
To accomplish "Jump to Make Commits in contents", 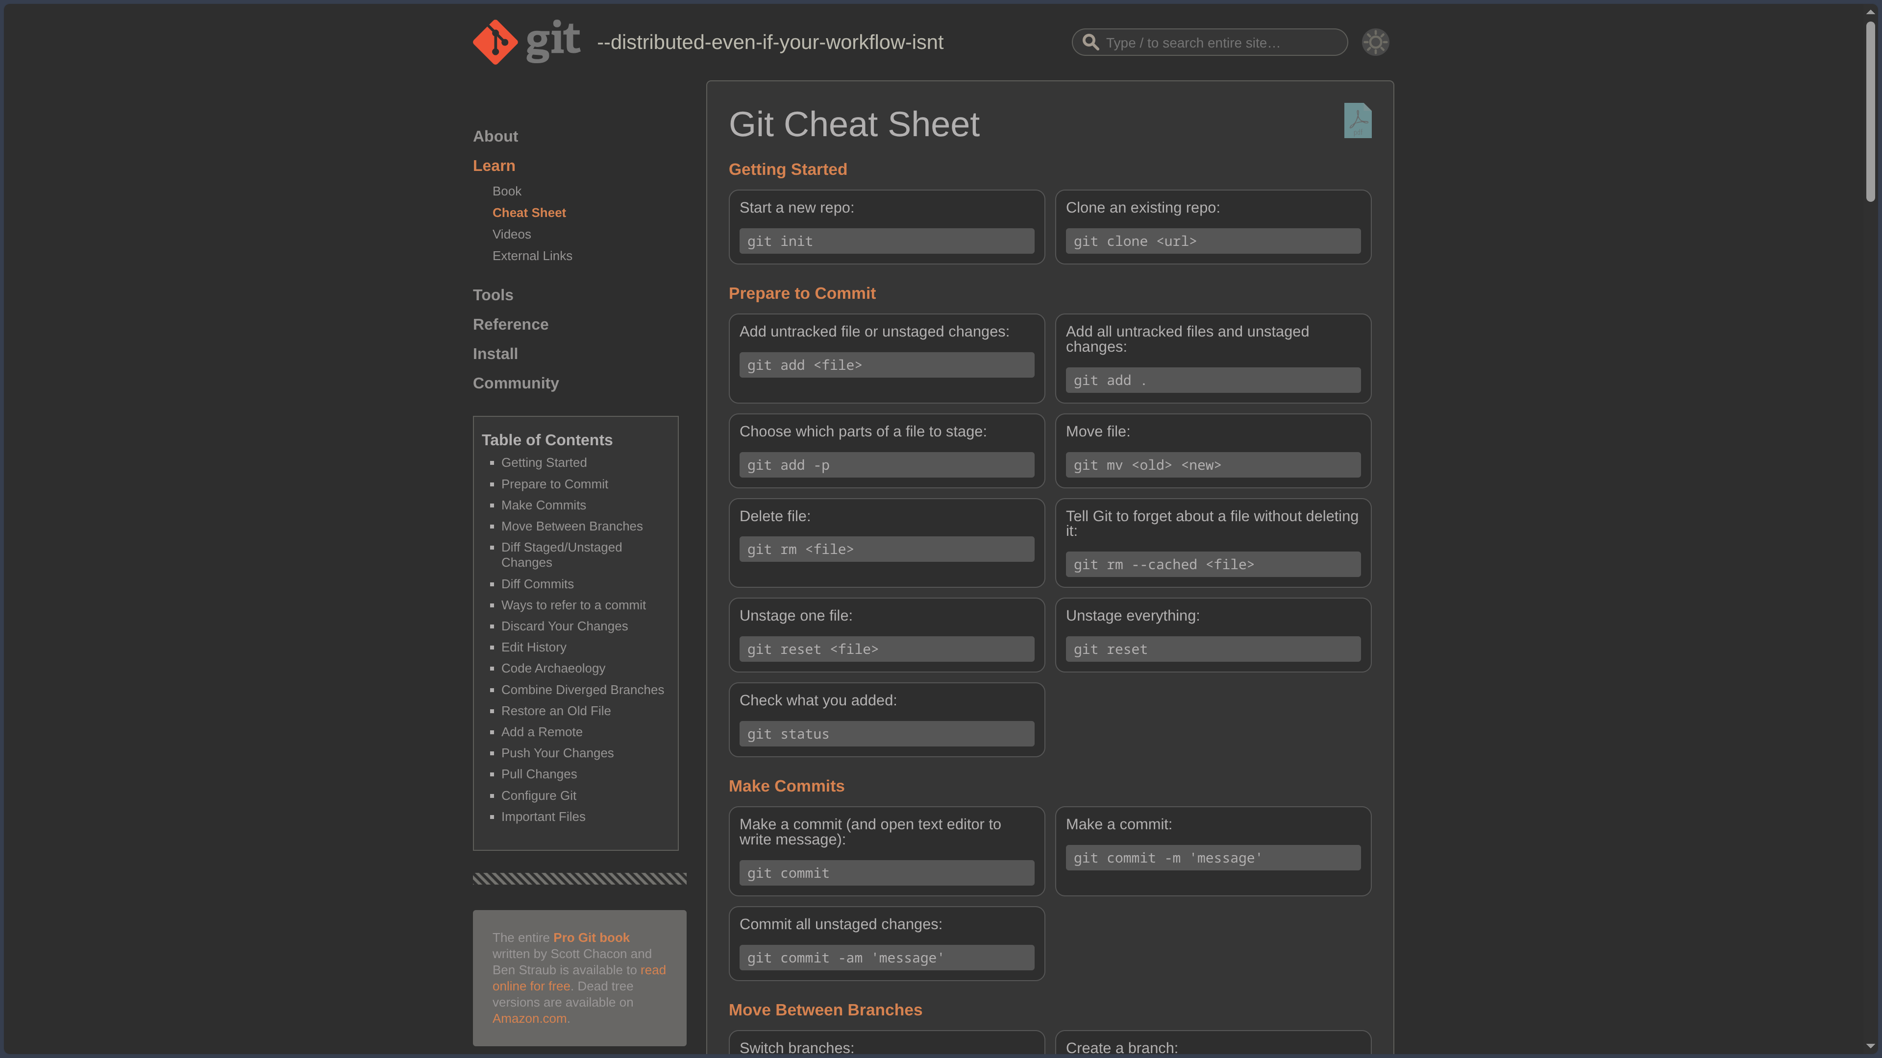I will [544, 505].
